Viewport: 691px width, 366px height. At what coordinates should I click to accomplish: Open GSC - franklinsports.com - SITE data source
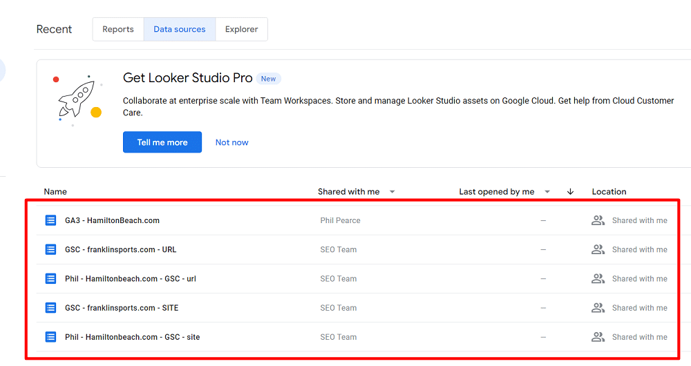(122, 307)
